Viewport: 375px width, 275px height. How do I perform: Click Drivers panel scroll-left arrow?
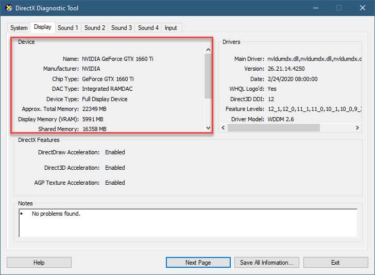point(223,127)
